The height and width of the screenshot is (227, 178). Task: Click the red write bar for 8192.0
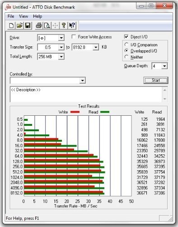pos(63,192)
